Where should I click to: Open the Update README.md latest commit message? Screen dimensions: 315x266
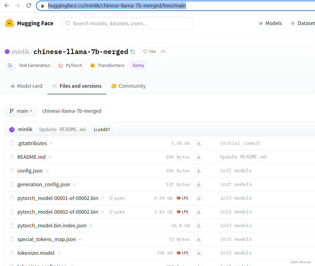tap(62, 129)
